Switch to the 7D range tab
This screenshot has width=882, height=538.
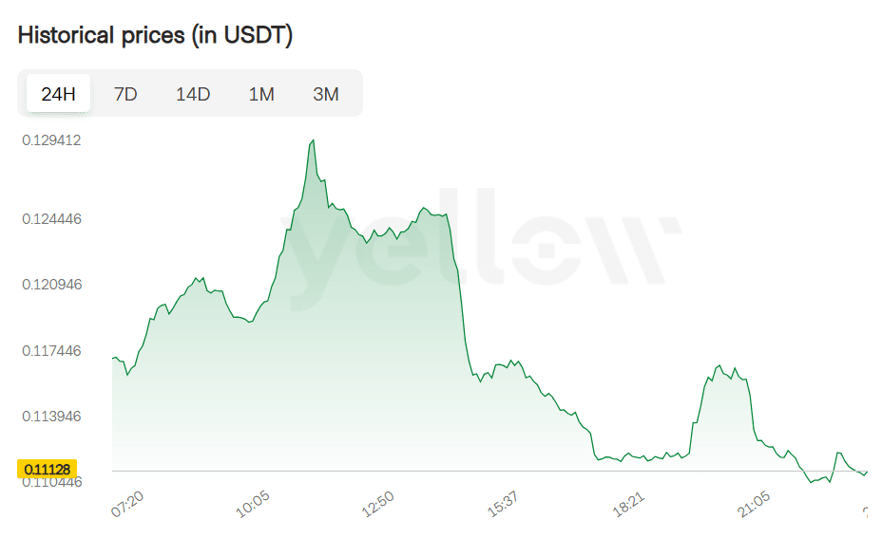click(125, 94)
